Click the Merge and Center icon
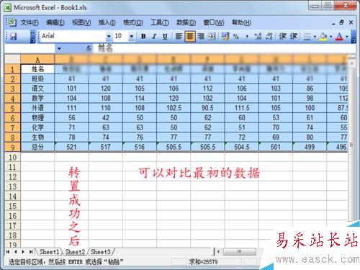Screen dimensions: 360x270 click(212, 37)
